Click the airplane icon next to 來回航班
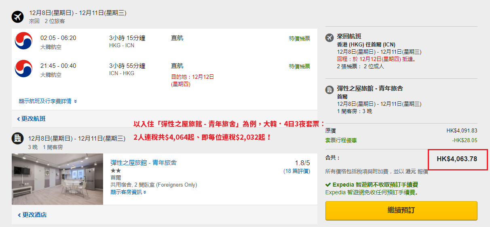Viewport: 490px width, 227px height. click(329, 38)
